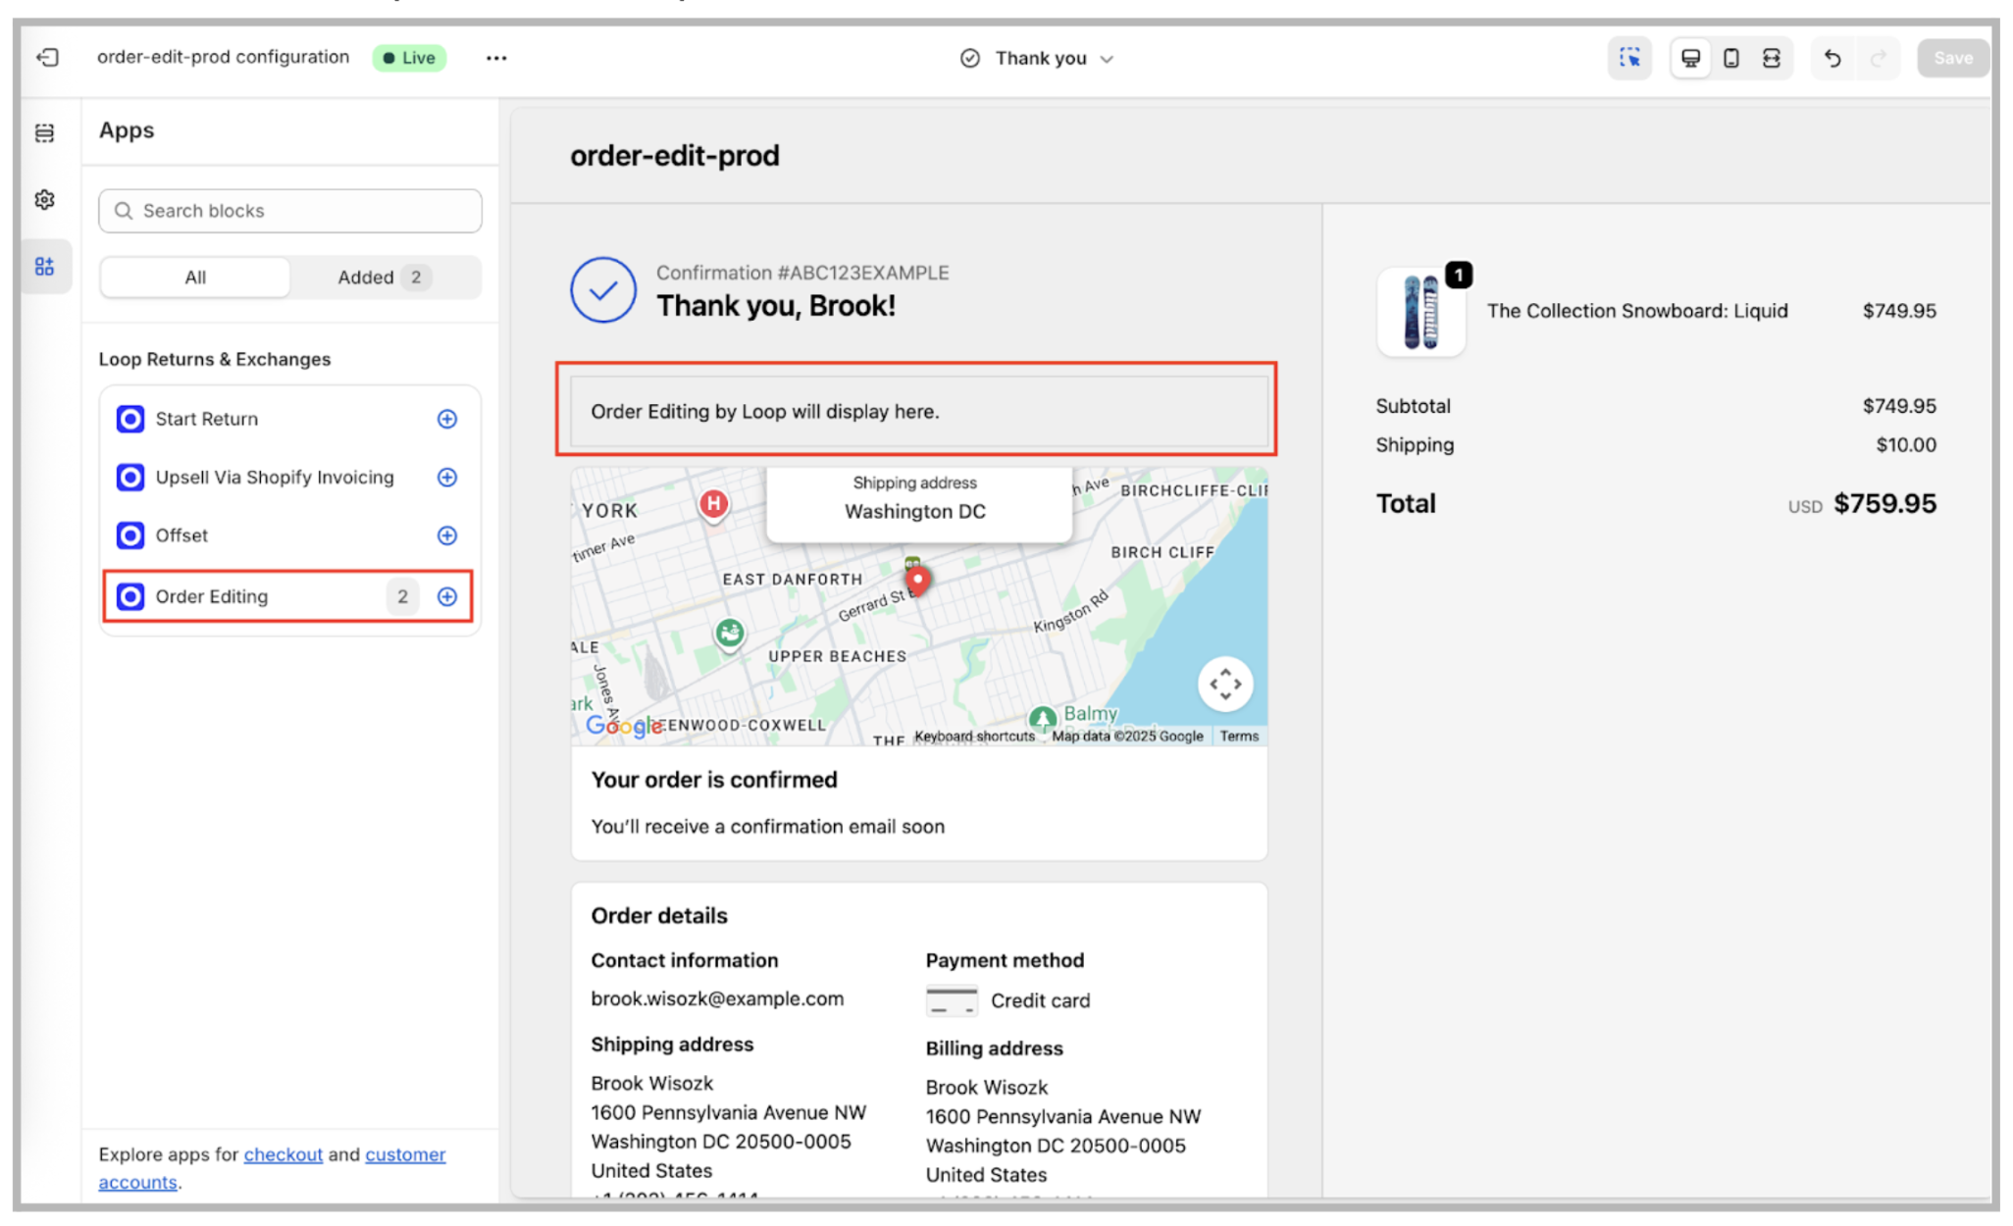The image size is (2013, 1226).
Task: Add the Upsell Via Shopify Invoicing block
Action: pos(447,478)
